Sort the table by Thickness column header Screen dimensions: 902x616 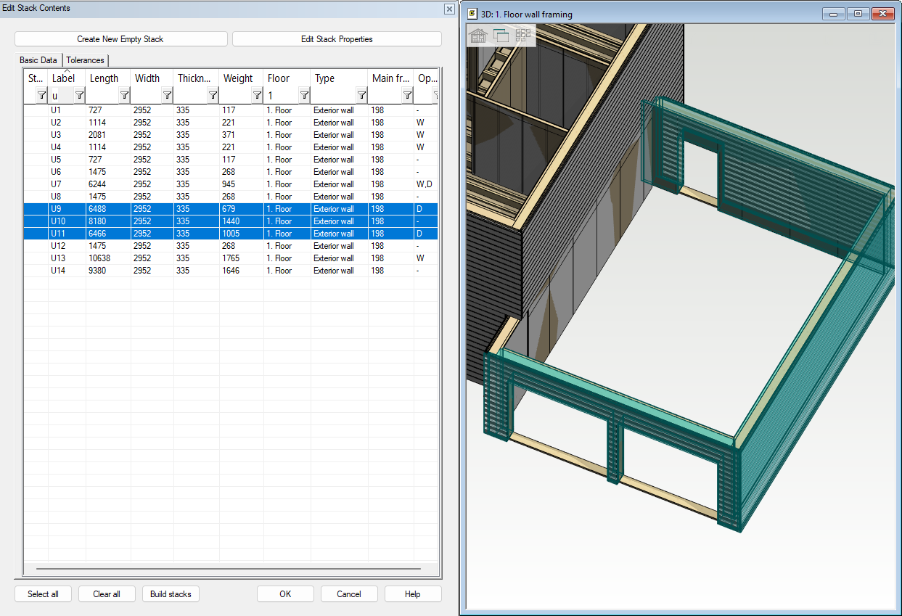[194, 78]
